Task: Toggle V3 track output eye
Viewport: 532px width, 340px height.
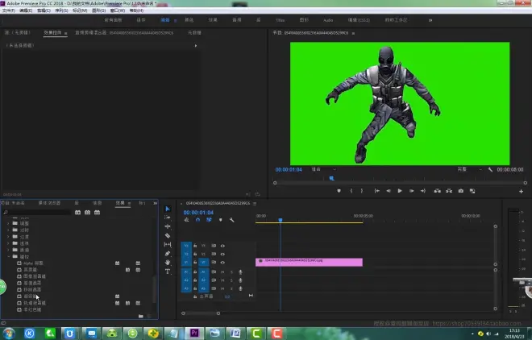Action: (x=222, y=246)
